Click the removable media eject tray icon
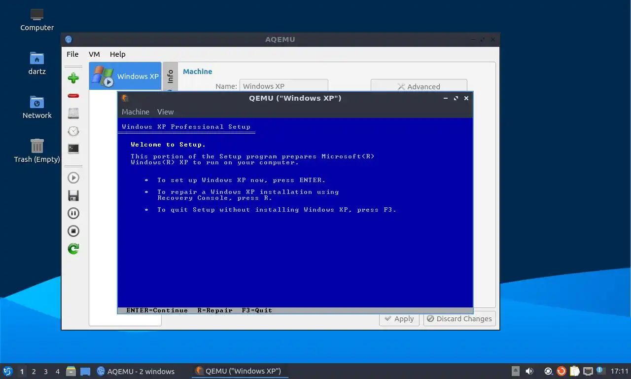 click(x=516, y=371)
